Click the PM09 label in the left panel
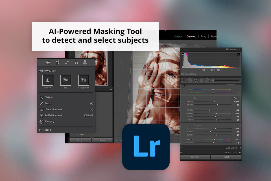271x181 pixels. [x=81, y=135]
